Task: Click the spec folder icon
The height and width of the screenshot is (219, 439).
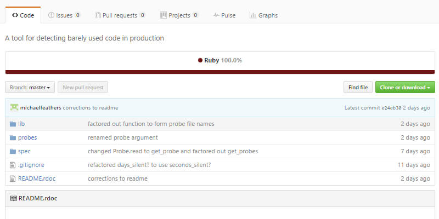Action: (13, 151)
